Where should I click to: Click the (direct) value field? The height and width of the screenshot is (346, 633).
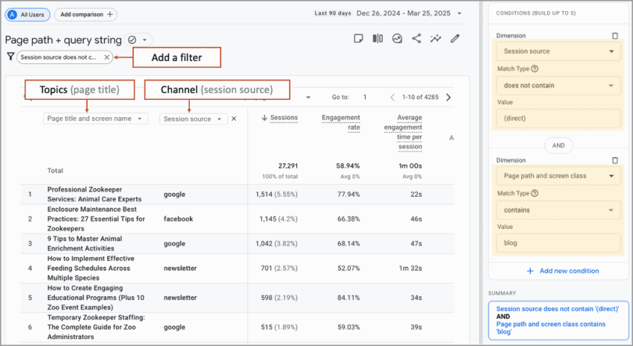pos(559,119)
